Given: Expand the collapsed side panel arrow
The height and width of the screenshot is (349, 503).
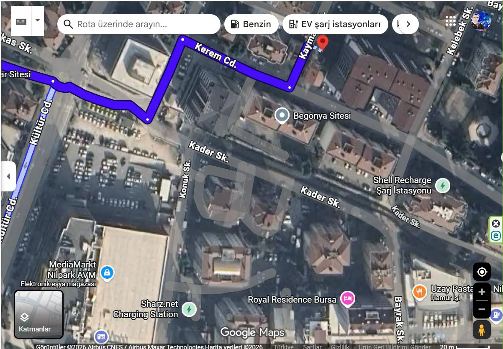Looking at the screenshot, I should 8,176.
